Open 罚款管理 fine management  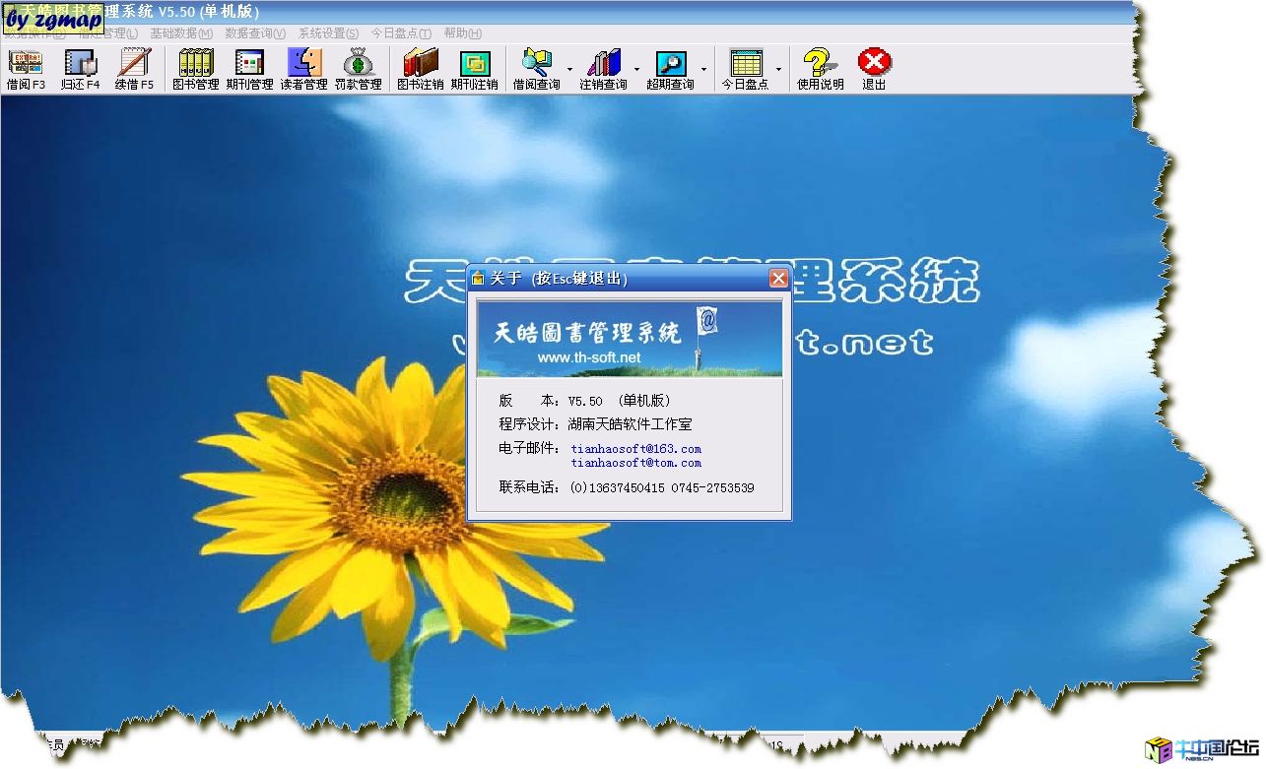358,70
